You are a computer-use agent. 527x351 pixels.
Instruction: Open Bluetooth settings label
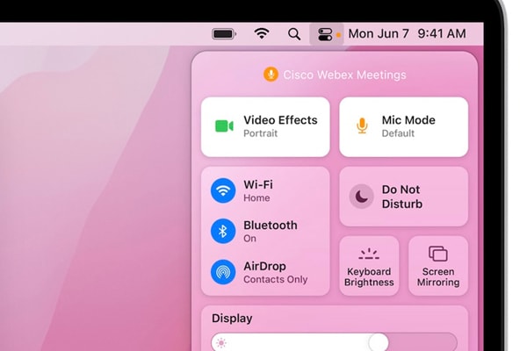coord(271,232)
